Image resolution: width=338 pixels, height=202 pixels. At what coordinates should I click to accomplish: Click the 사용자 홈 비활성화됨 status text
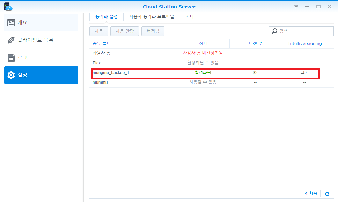click(203, 53)
